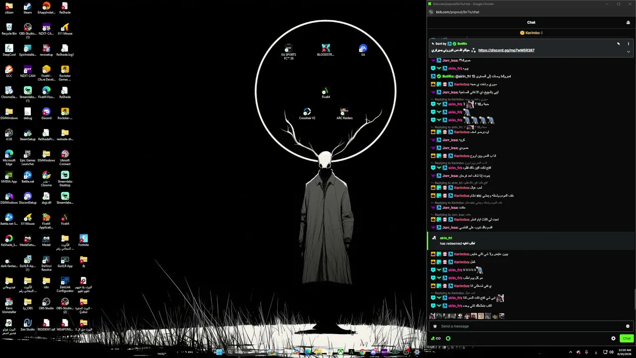636x358 pixels.
Task: Click the green Kick logo icon
Action: point(448,338)
